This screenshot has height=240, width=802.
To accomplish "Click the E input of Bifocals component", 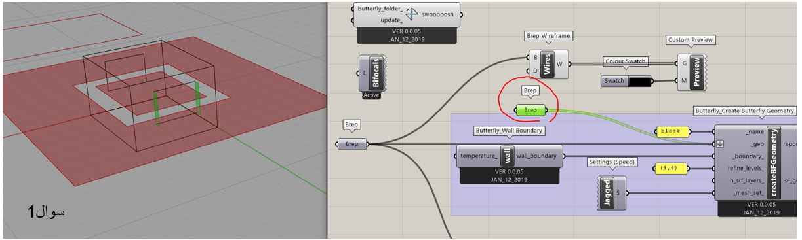I will click(x=365, y=73).
